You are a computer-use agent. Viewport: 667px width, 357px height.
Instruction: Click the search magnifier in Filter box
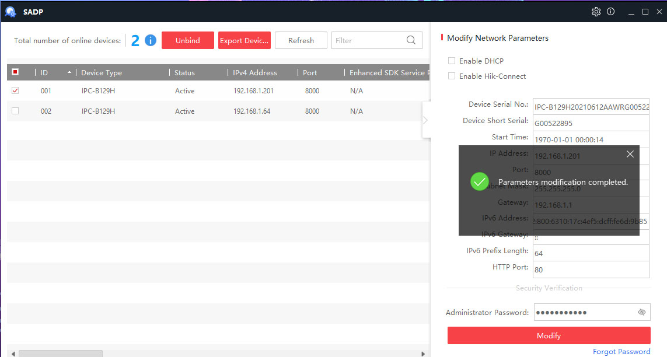(411, 40)
